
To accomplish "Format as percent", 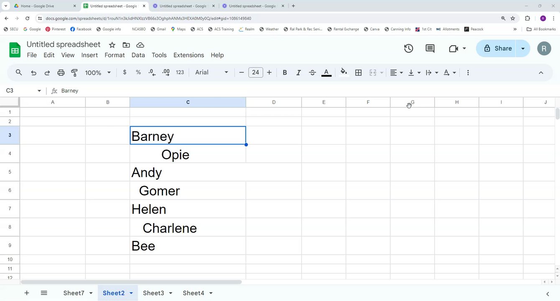I will coord(138,72).
